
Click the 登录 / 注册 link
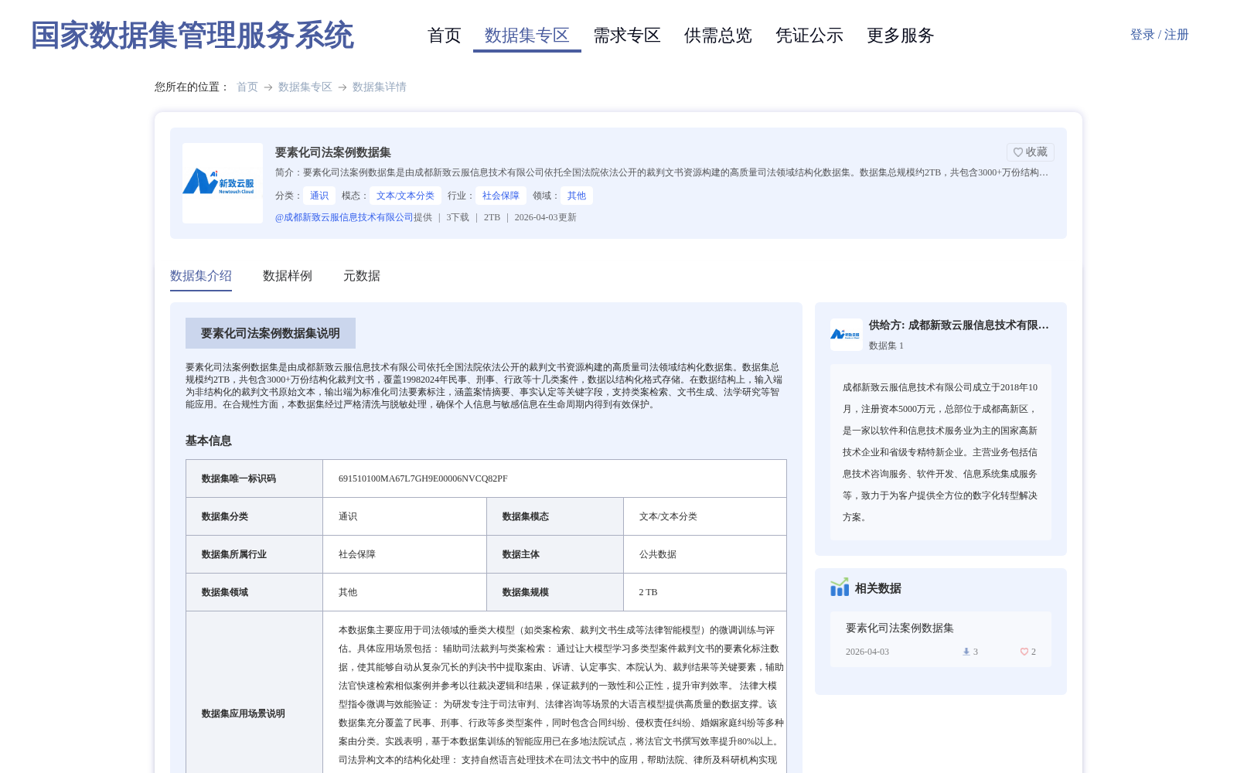tap(1160, 35)
